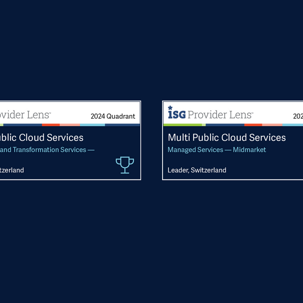Click "and Transformation Services —" subtitle on left badge
Image resolution: width=303 pixels, height=303 pixels.
47,150
